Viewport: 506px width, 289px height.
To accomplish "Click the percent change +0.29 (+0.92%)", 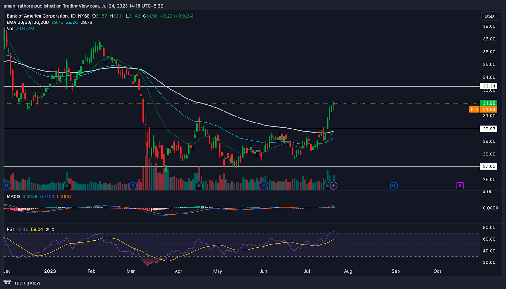I will [x=176, y=16].
